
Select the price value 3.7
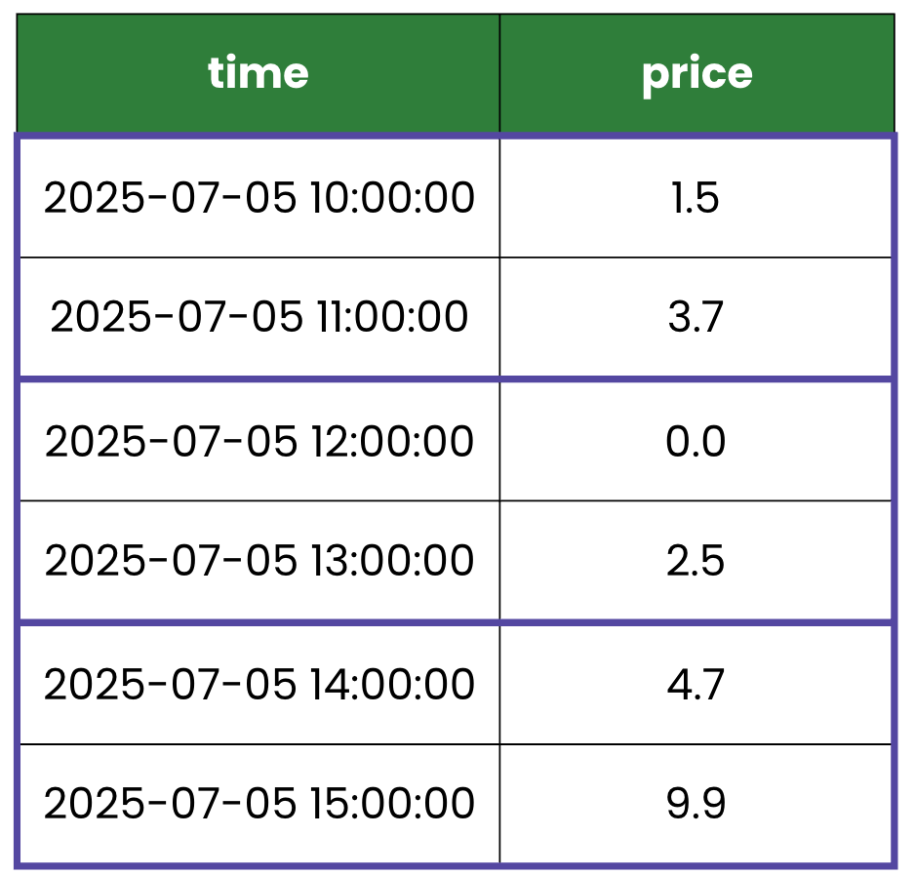coord(696,318)
